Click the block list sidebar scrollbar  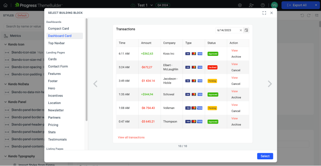(x=87, y=69)
